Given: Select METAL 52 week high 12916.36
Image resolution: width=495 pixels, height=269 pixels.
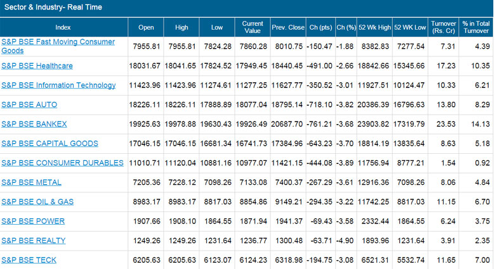Looking at the screenshot, I should [x=373, y=182].
